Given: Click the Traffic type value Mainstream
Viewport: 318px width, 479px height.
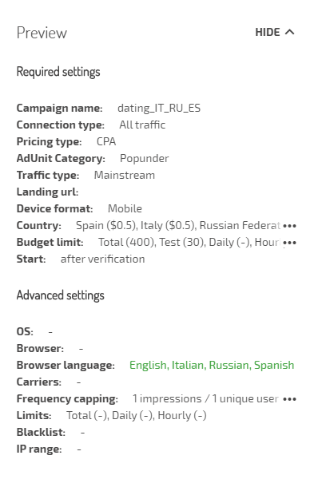Looking at the screenshot, I should point(125,175).
